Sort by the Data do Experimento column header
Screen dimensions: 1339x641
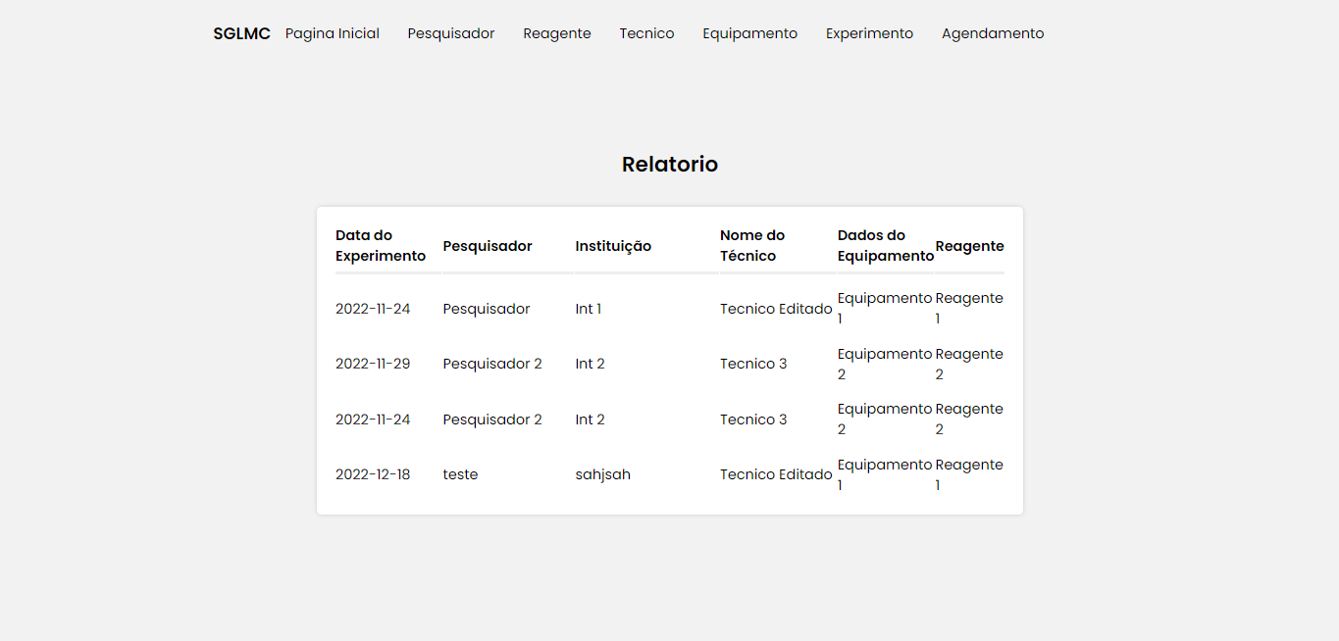pyautogui.click(x=381, y=245)
